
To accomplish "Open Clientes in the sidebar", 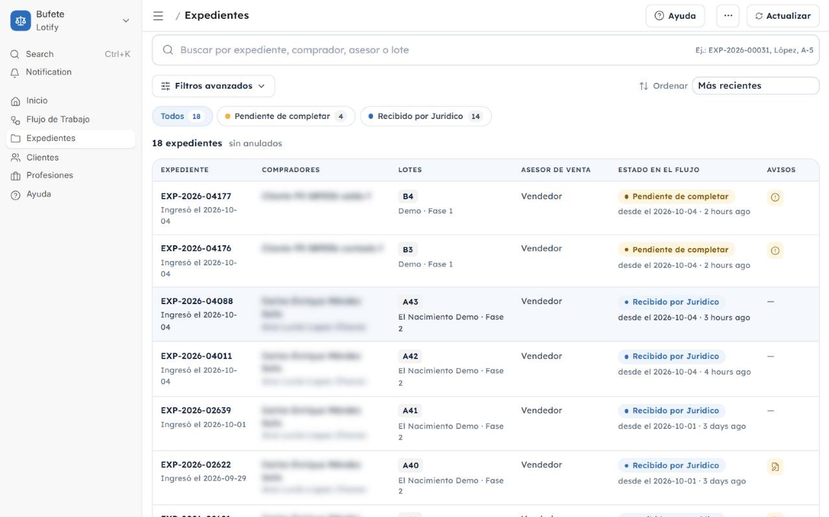I will (71, 157).
